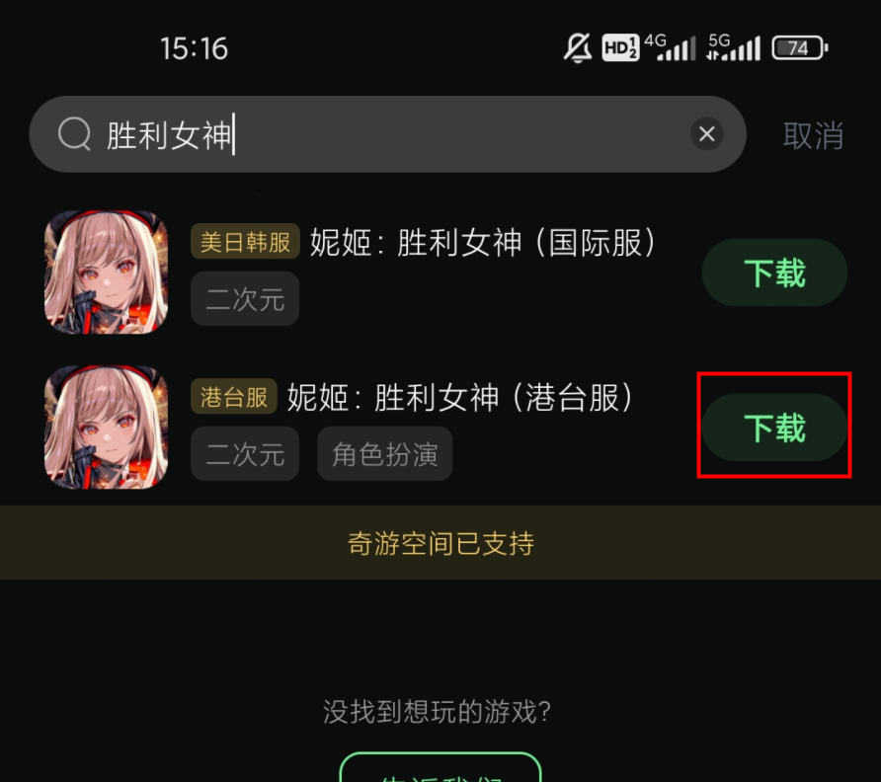Select the 美日韩服 server badge
Image resolution: width=881 pixels, height=782 pixels.
point(245,242)
